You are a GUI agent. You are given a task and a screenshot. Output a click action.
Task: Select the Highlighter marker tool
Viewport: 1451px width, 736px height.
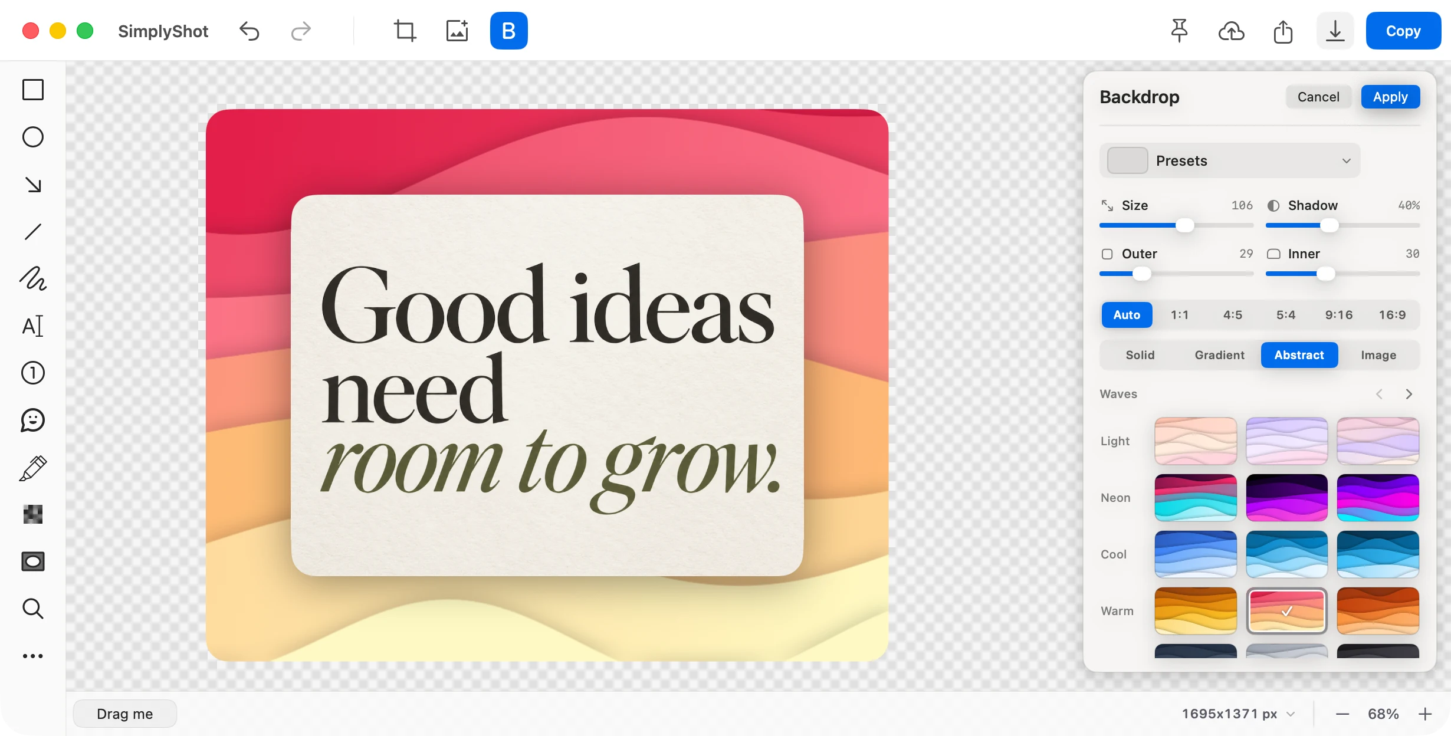(x=33, y=468)
